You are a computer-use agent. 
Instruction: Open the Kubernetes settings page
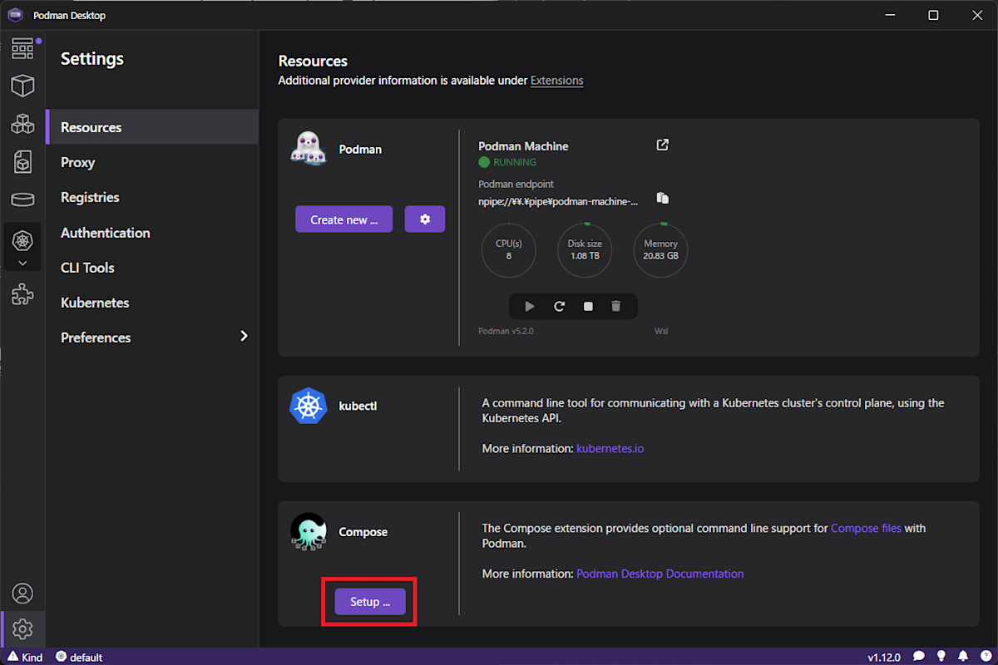(152, 303)
